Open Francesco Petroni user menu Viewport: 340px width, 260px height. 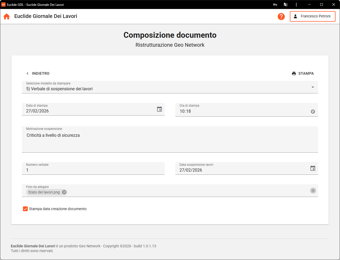(x=313, y=16)
